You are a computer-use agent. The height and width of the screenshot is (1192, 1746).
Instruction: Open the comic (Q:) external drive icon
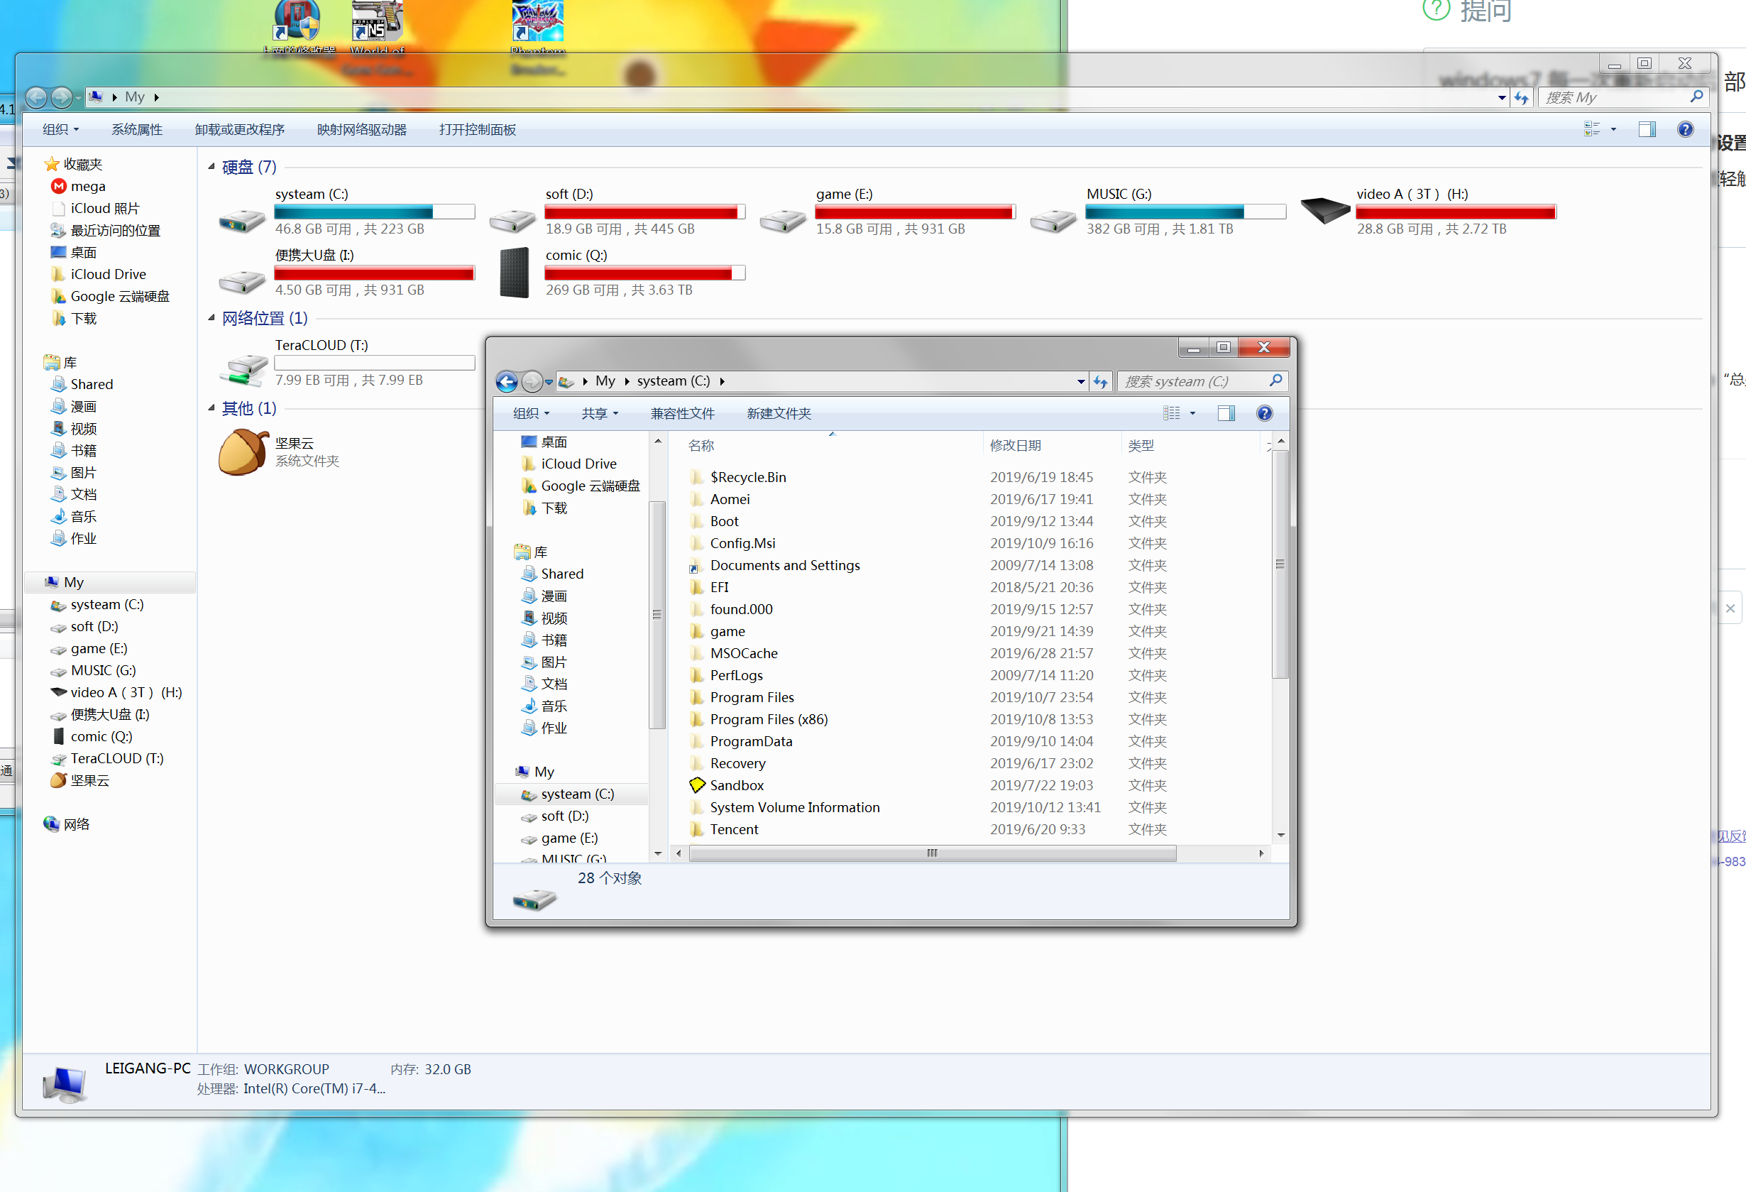point(514,273)
